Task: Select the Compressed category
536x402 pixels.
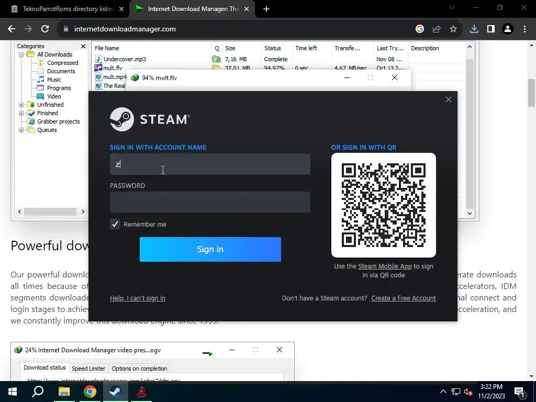Action: 63,63
